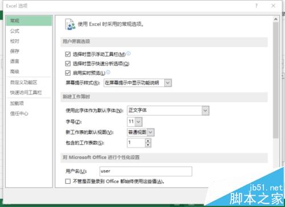Image resolution: width=285 pixels, height=207 pixels.
Task: Click the dialog help question mark
Action: [256, 6]
